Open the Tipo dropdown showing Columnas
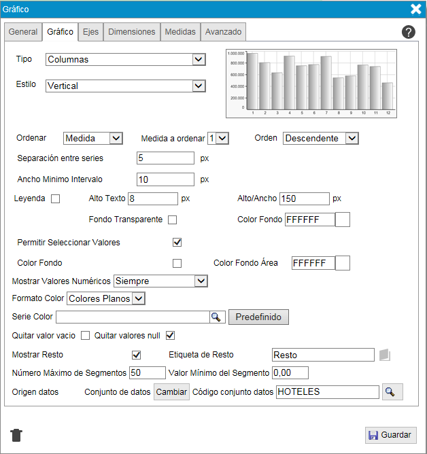Image resolution: width=427 pixels, height=454 pixels. click(126, 60)
